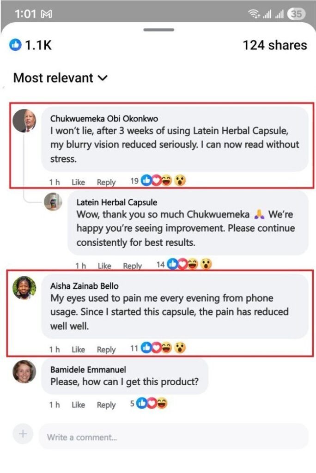Reply to Bamidele Emmanuel's question

106,405
